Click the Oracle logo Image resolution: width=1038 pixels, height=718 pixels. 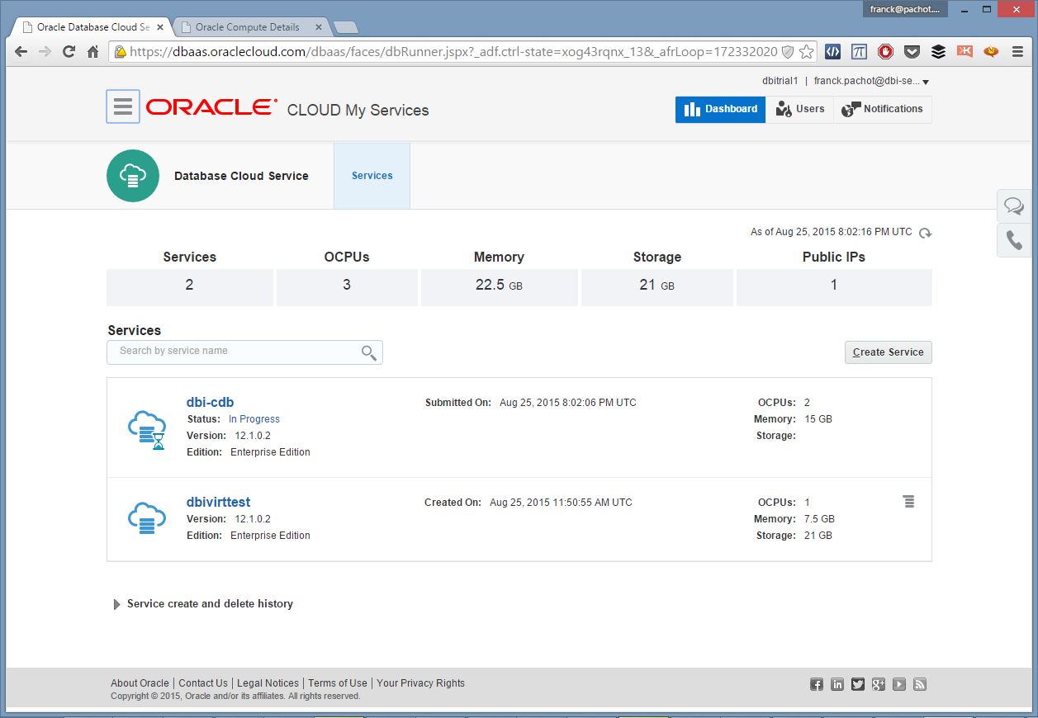click(211, 107)
